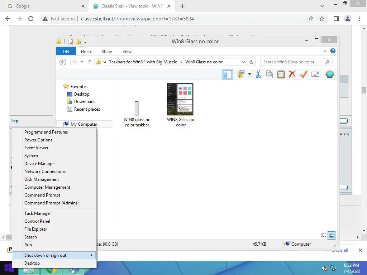Click the search magnifier icon in Explorer
This screenshot has height=275, width=367.
tap(327, 62)
